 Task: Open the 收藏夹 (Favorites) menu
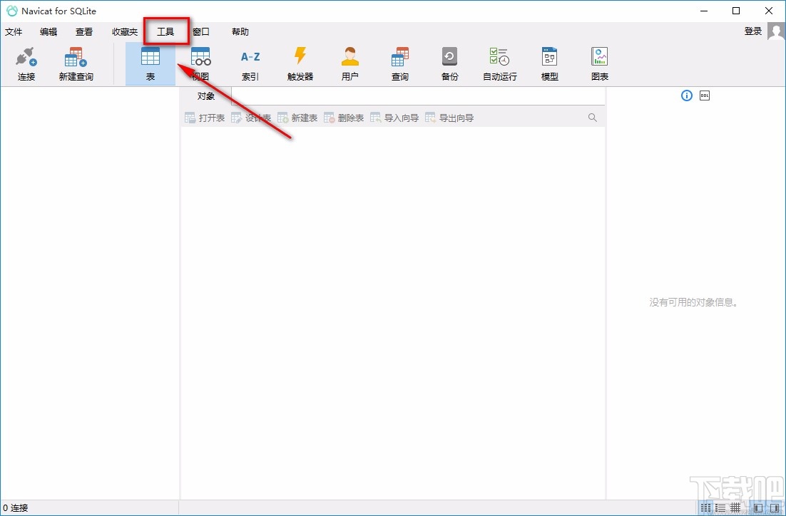click(x=125, y=31)
